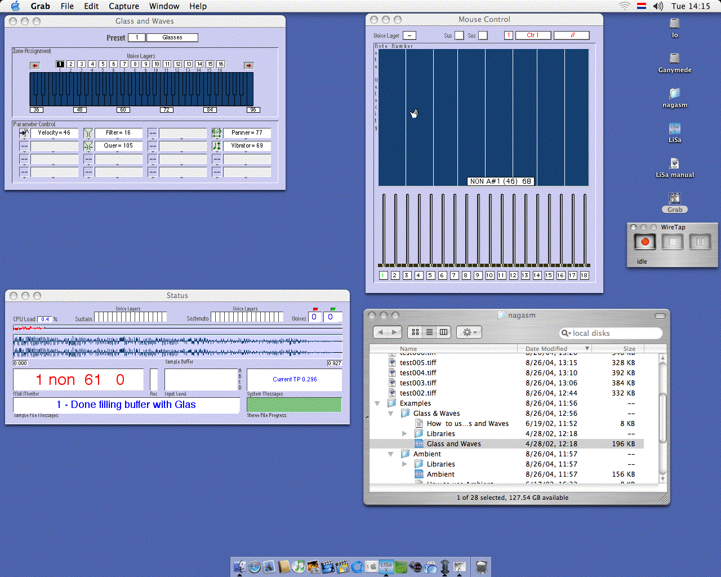
Task: Click the Ctr 1 field in Mouse Control
Action: [x=532, y=35]
